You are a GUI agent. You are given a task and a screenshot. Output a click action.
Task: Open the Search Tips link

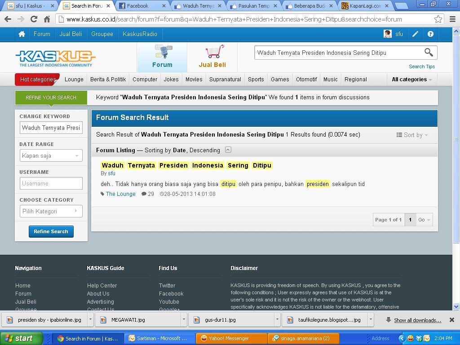(421, 66)
